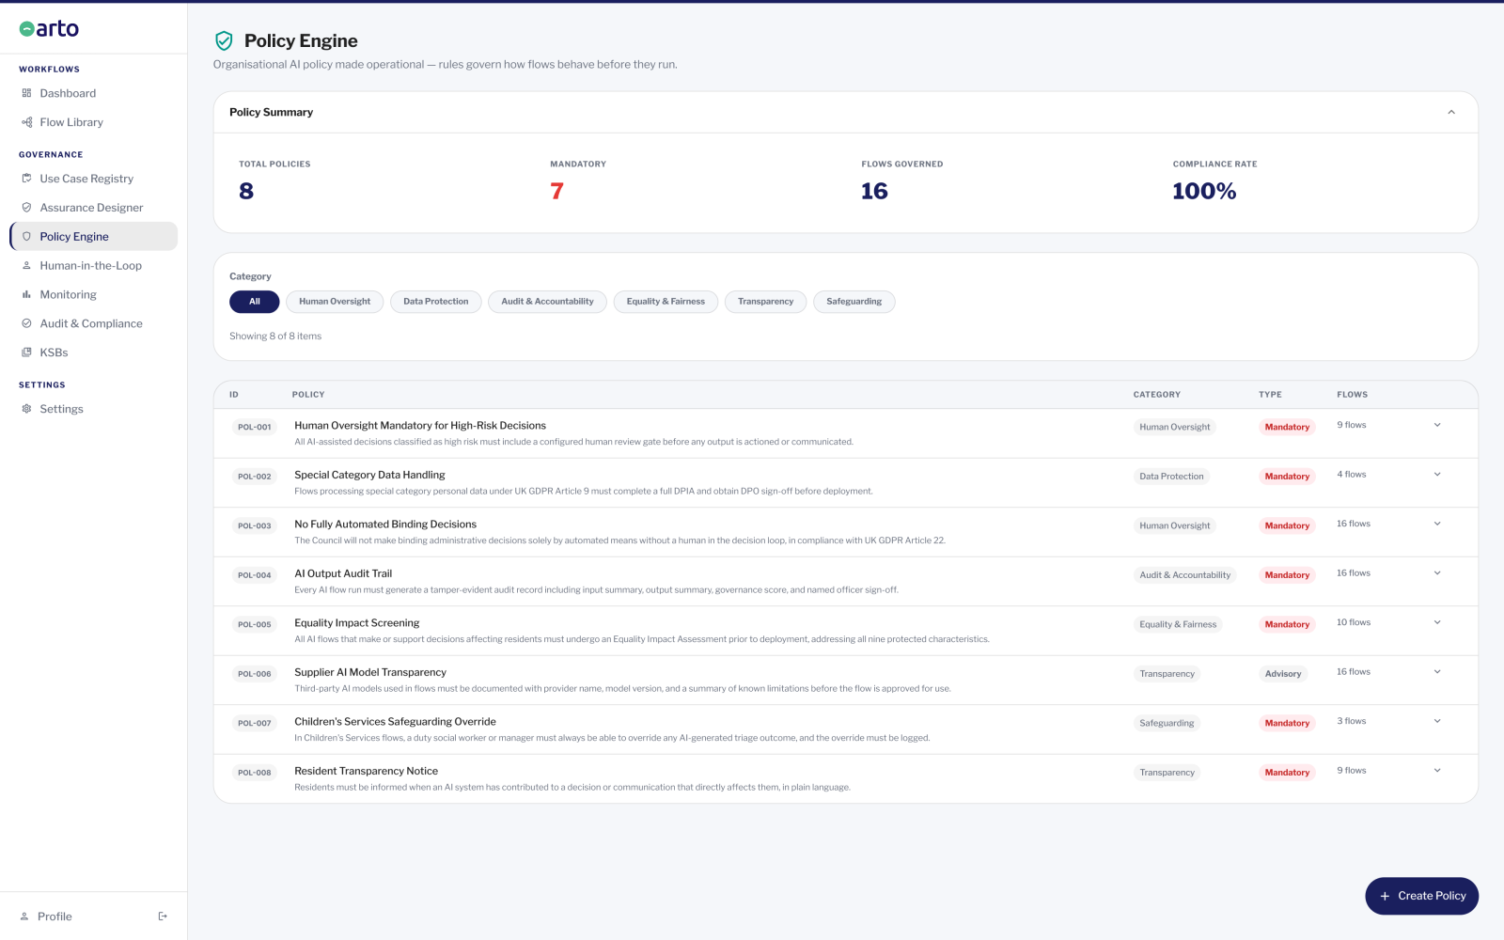Click the Compliance Rate 100% value

(1204, 191)
